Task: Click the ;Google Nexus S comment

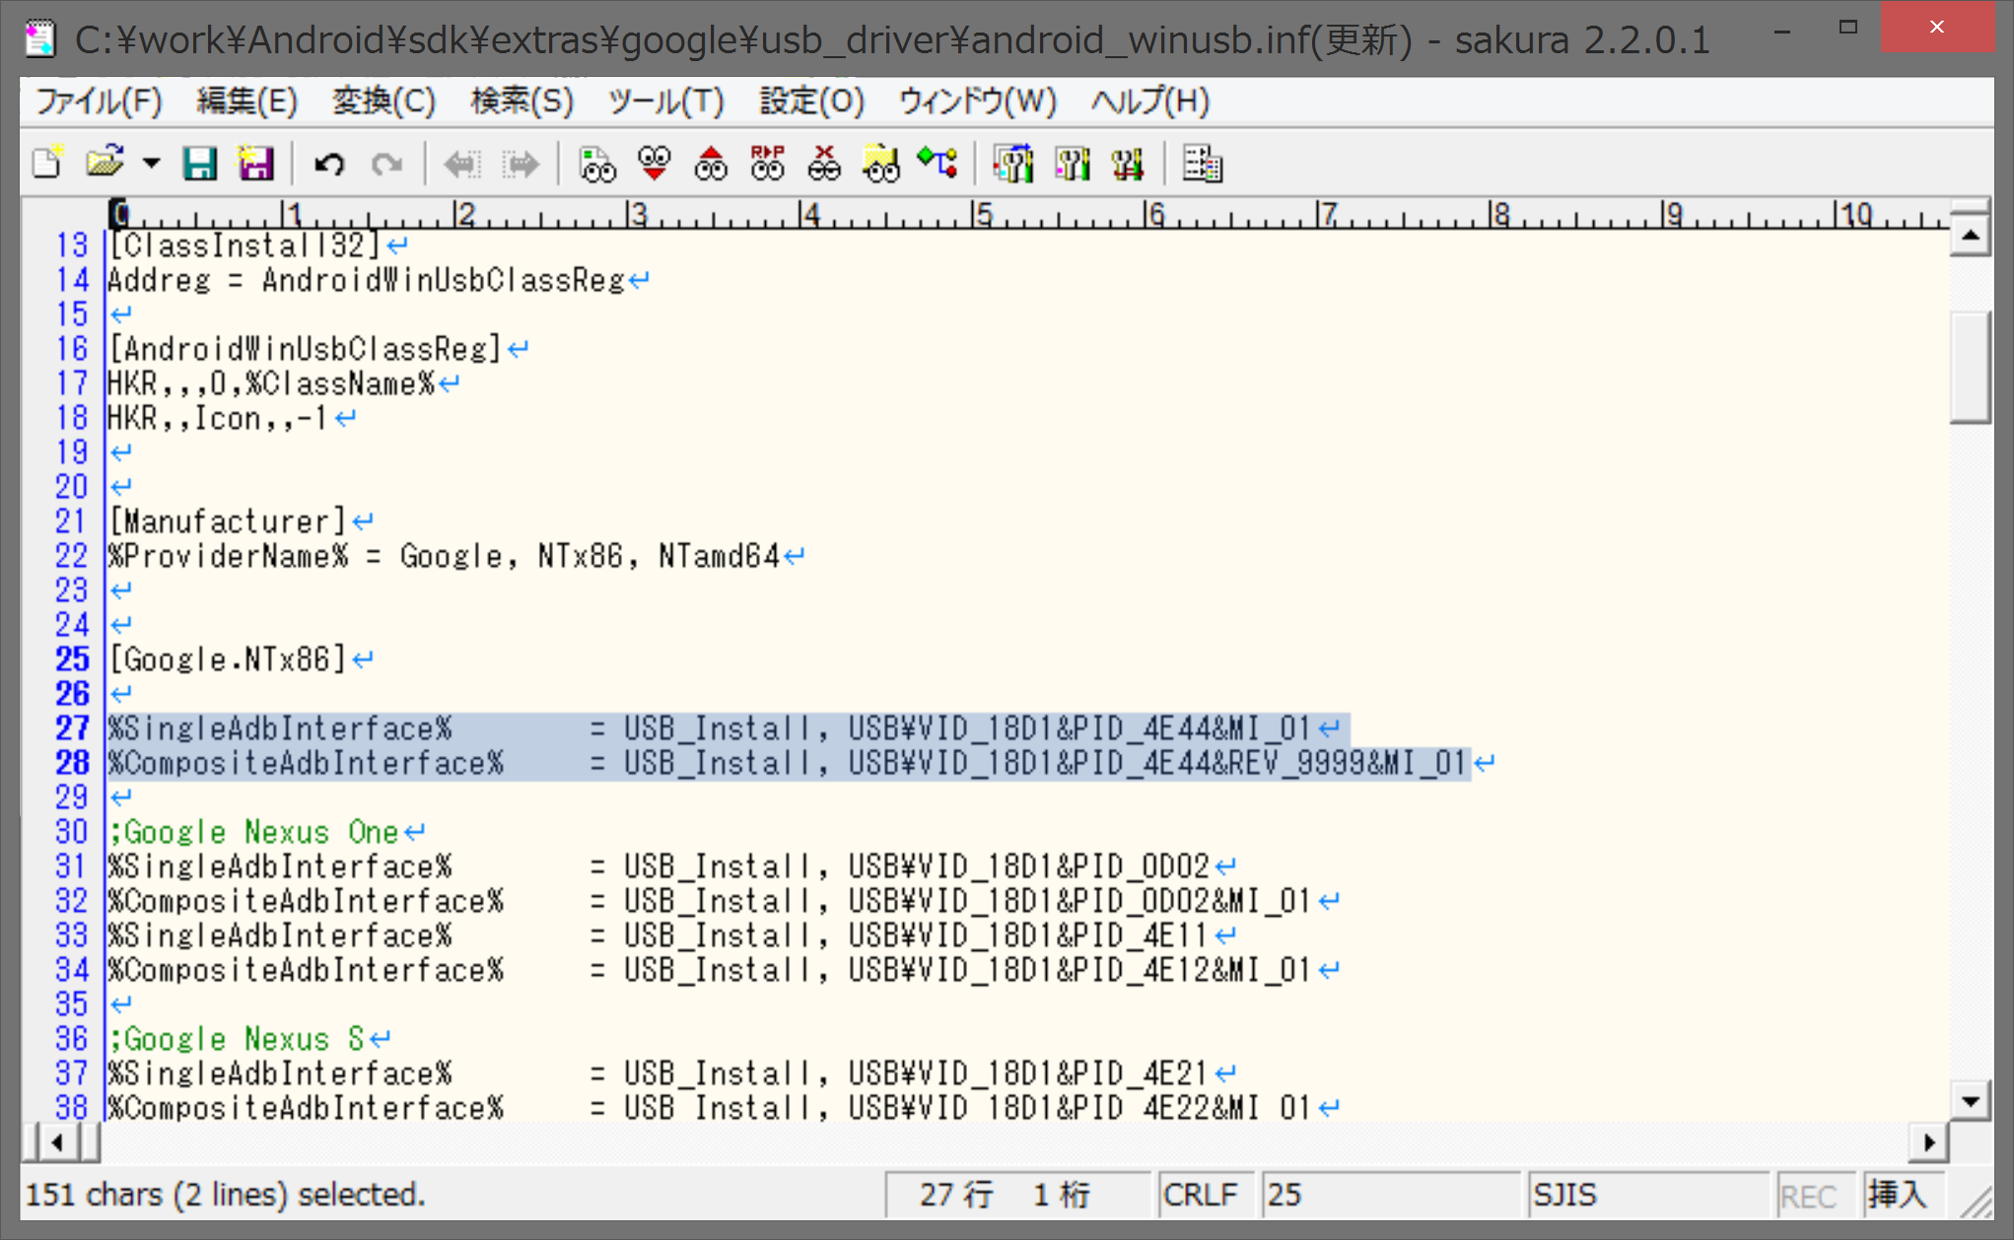Action: point(237,1039)
